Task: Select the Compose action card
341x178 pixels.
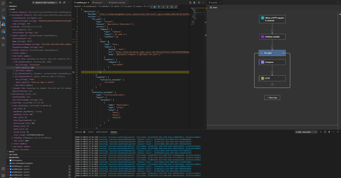Action: (x=272, y=62)
